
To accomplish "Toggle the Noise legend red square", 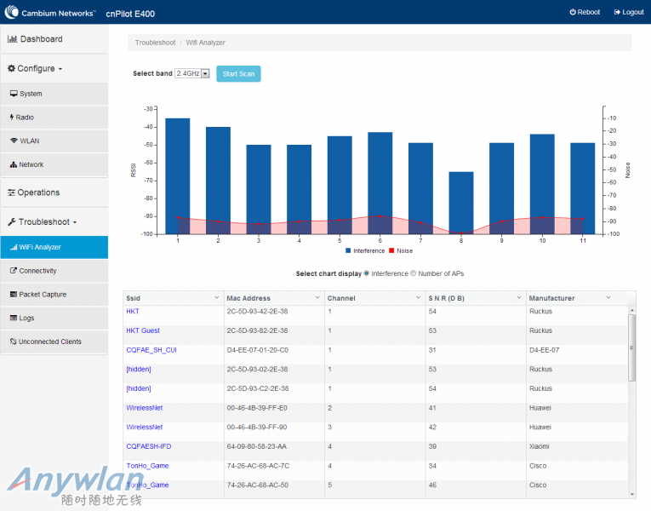I will click(391, 250).
